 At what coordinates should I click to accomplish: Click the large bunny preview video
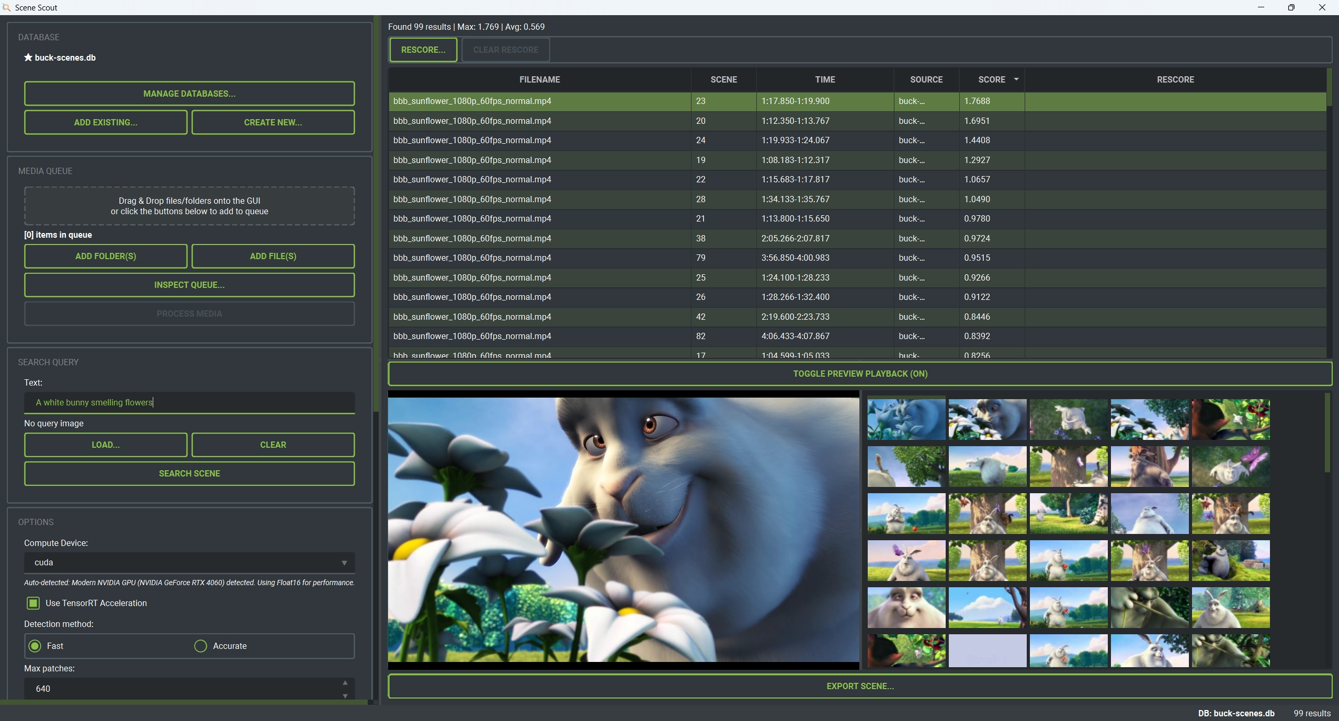click(623, 530)
